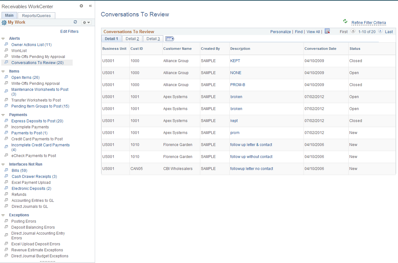Click the CBI Wholesalers customer name cell

coord(178,169)
